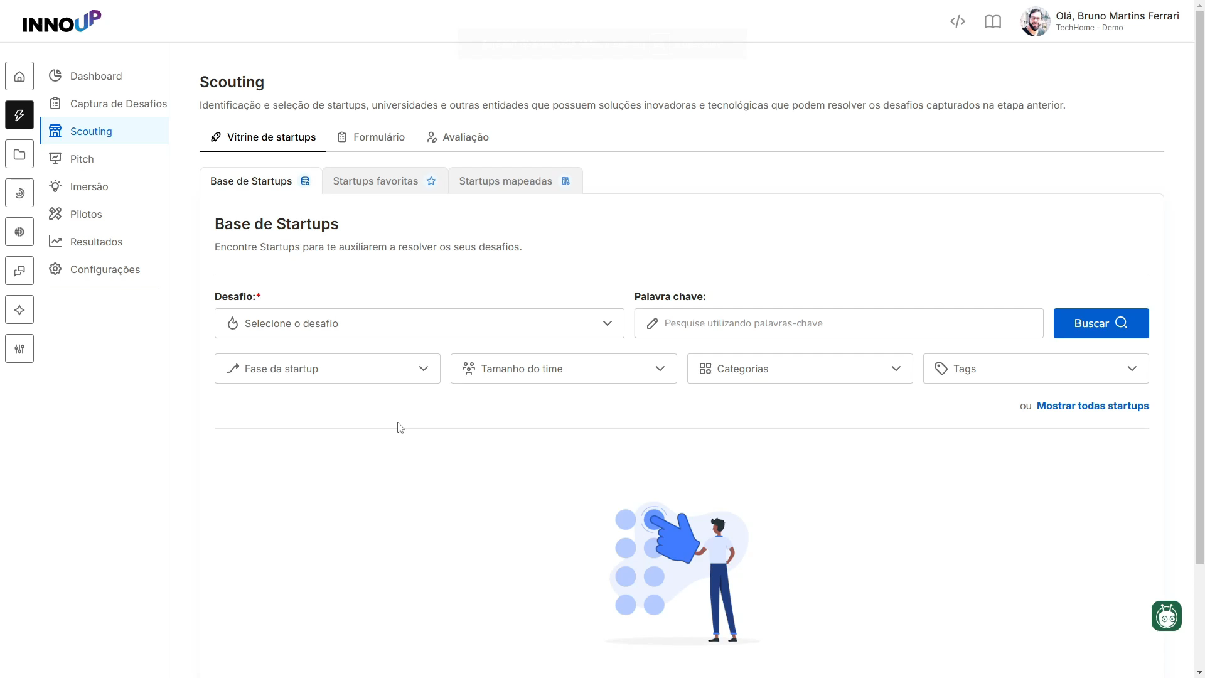The image size is (1205, 678).
Task: Open the Categorias dropdown
Action: 800,369
